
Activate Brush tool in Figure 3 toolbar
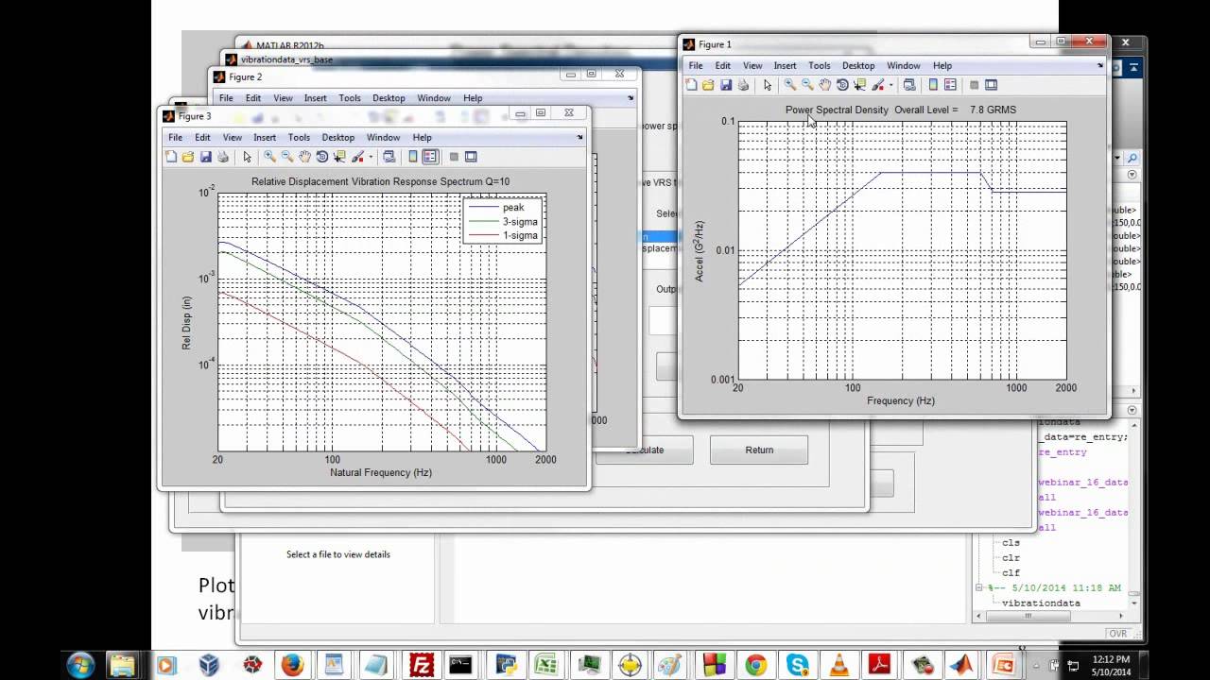pyautogui.click(x=357, y=157)
